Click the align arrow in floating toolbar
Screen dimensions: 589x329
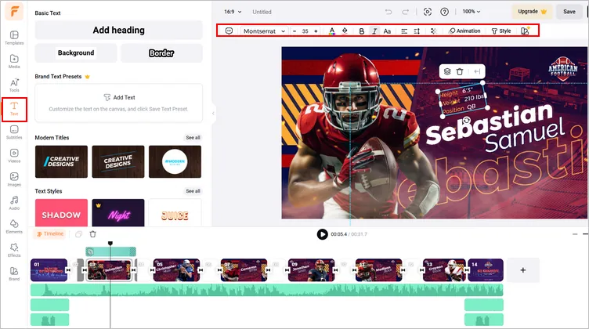click(477, 71)
